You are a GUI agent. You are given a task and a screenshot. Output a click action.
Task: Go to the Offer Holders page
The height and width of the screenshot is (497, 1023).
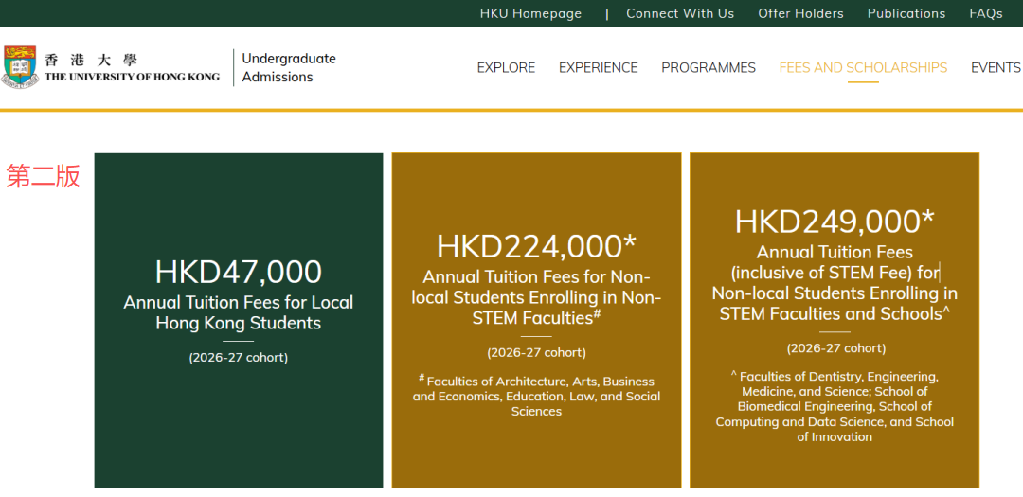[x=800, y=13]
